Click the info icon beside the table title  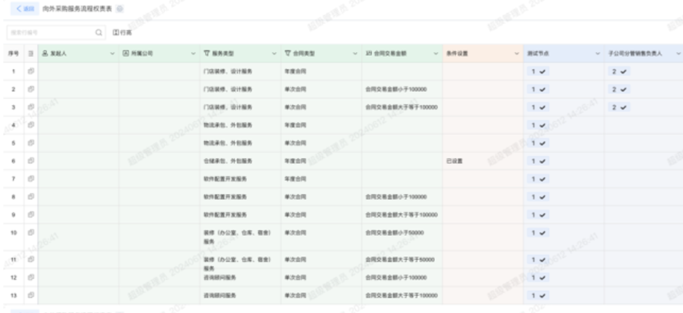pos(120,10)
